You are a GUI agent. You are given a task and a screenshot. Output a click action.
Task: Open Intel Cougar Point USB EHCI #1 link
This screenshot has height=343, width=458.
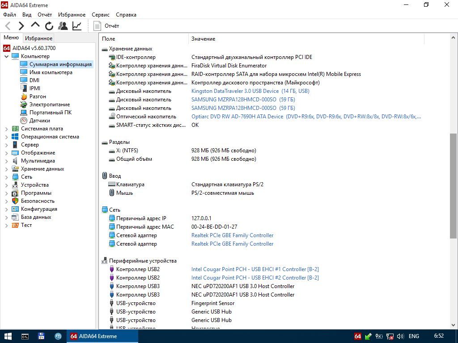click(255, 269)
